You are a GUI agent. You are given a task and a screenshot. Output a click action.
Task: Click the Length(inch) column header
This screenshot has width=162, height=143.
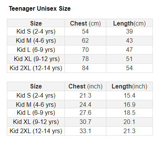tap(129, 87)
